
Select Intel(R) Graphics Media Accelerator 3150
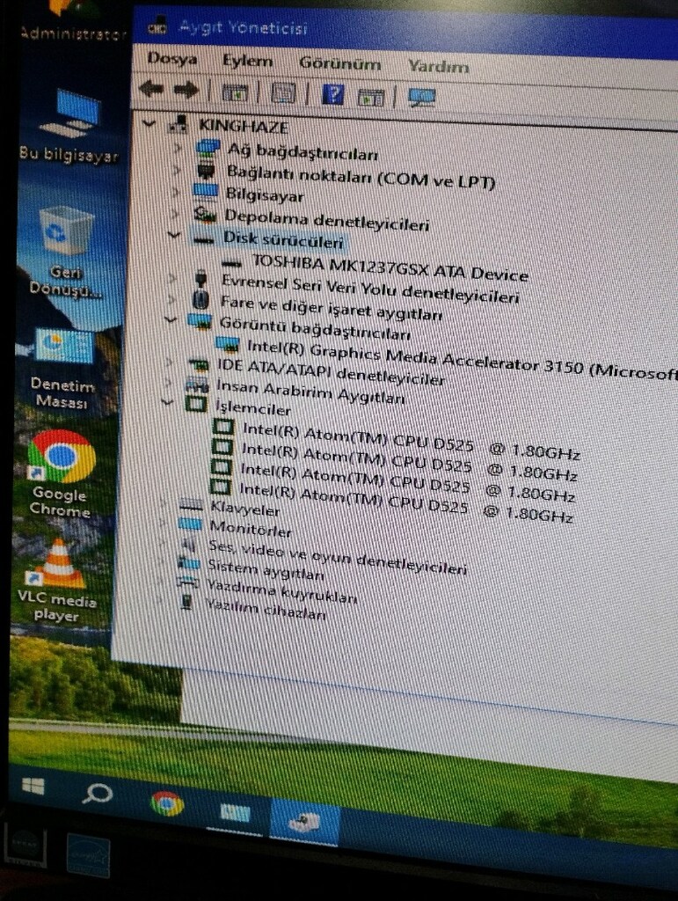463,359
